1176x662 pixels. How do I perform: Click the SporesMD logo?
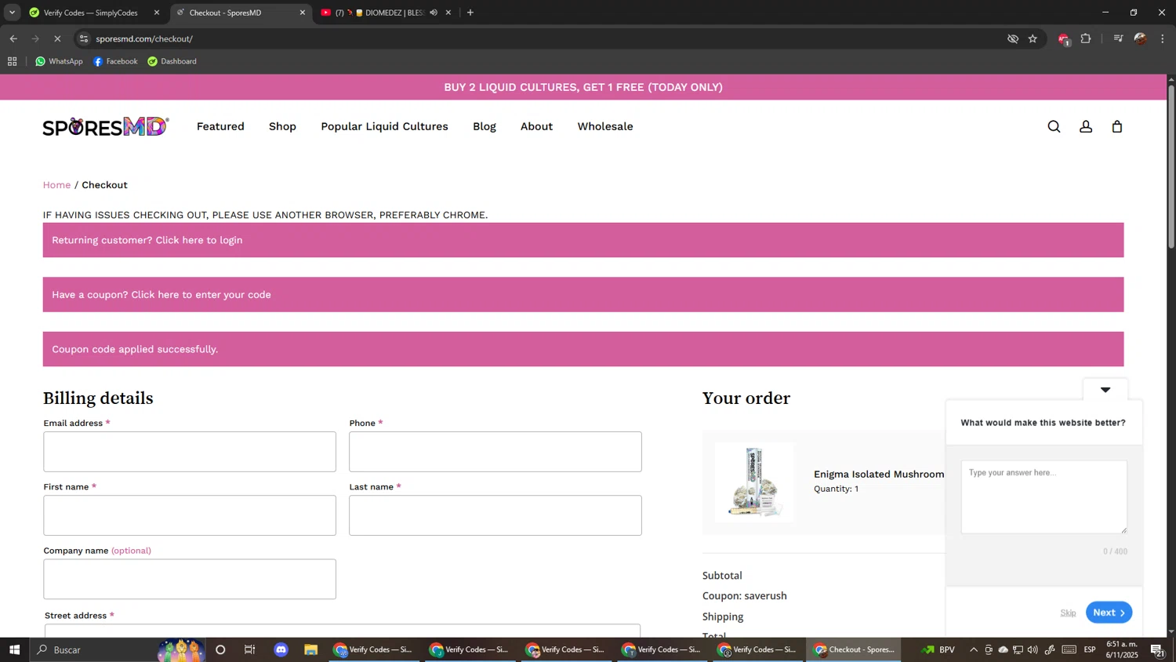click(106, 126)
